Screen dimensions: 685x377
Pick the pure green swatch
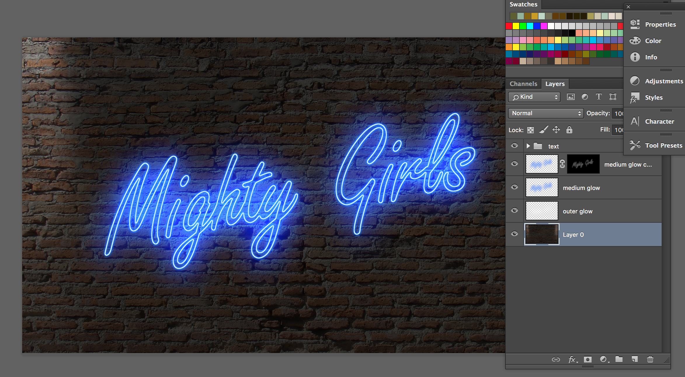(x=523, y=26)
